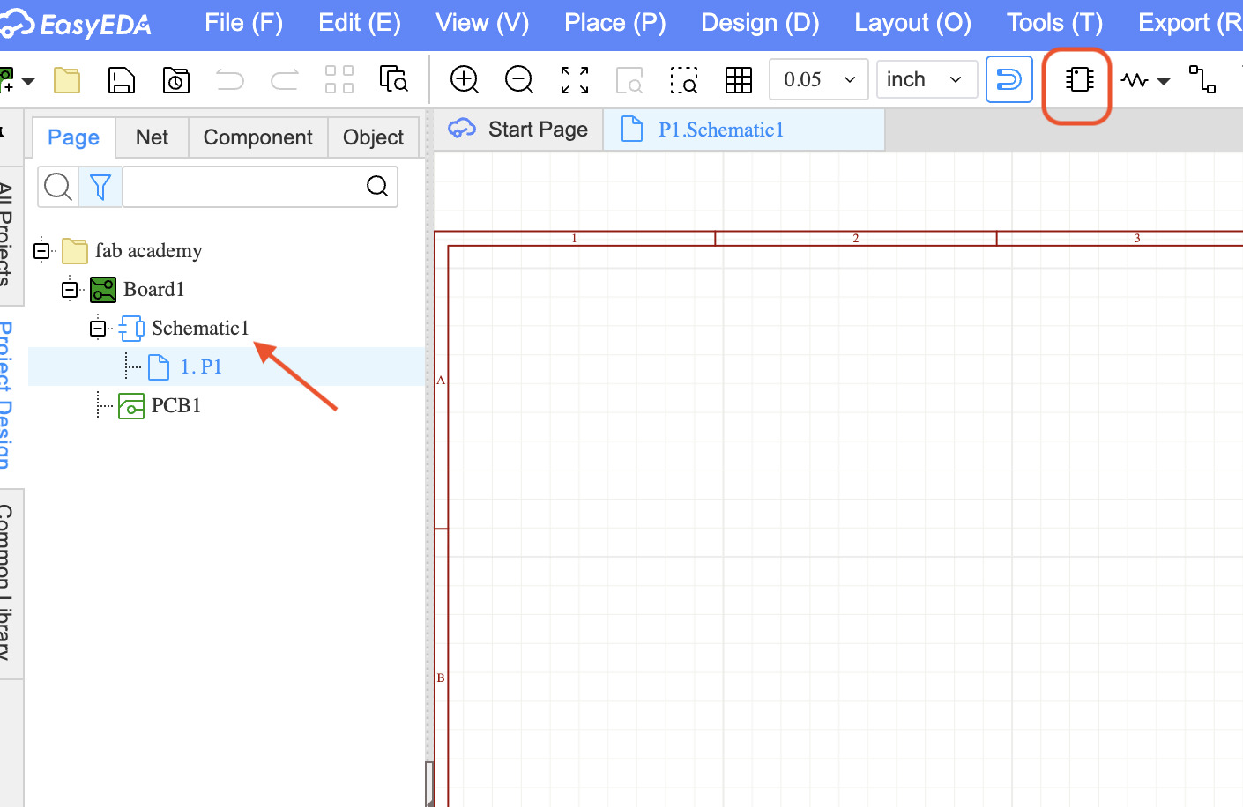Open the Start Page tab

coord(519,129)
